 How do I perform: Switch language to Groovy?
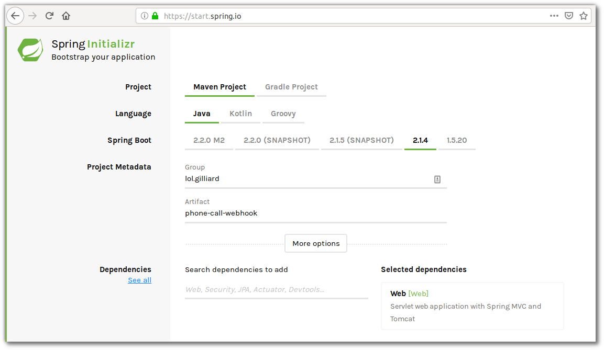point(283,114)
